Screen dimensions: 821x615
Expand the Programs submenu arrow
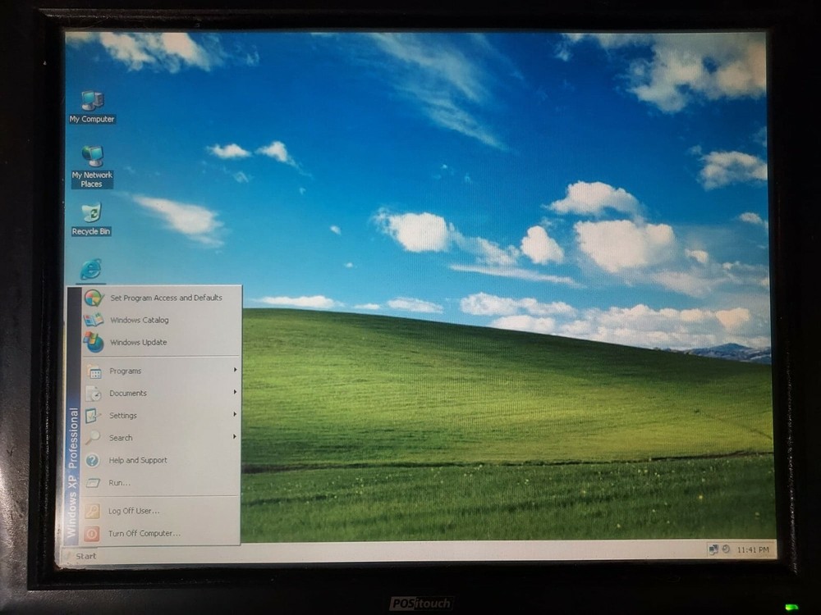[235, 371]
